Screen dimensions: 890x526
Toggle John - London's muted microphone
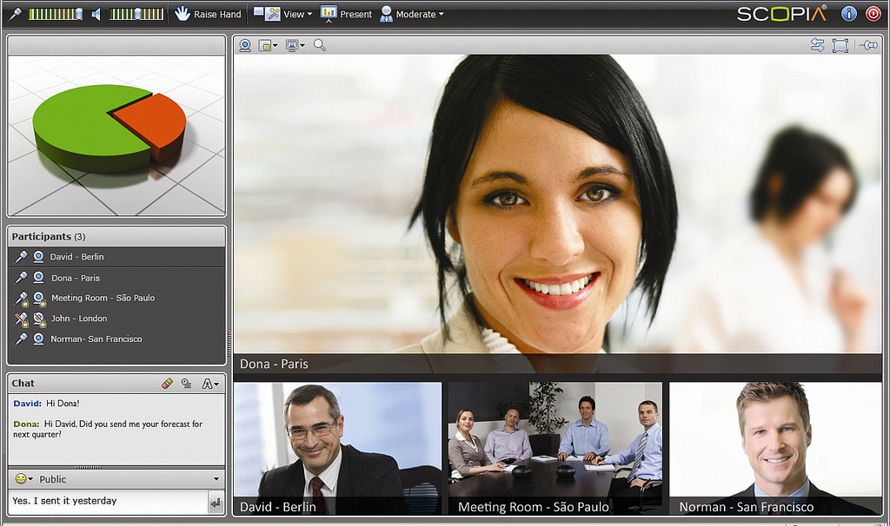22,319
